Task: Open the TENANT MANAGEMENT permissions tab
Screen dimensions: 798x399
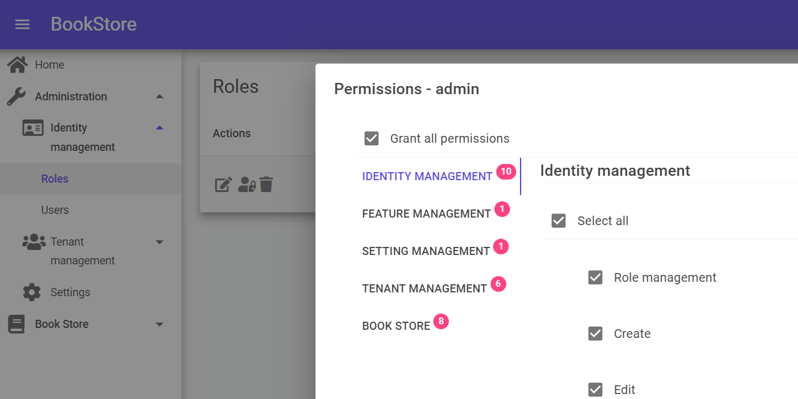Action: 425,288
